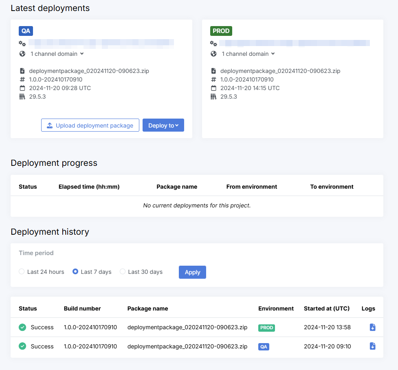Image resolution: width=398 pixels, height=370 pixels.
Task: Click the QA package file name in the card
Action: point(89,71)
